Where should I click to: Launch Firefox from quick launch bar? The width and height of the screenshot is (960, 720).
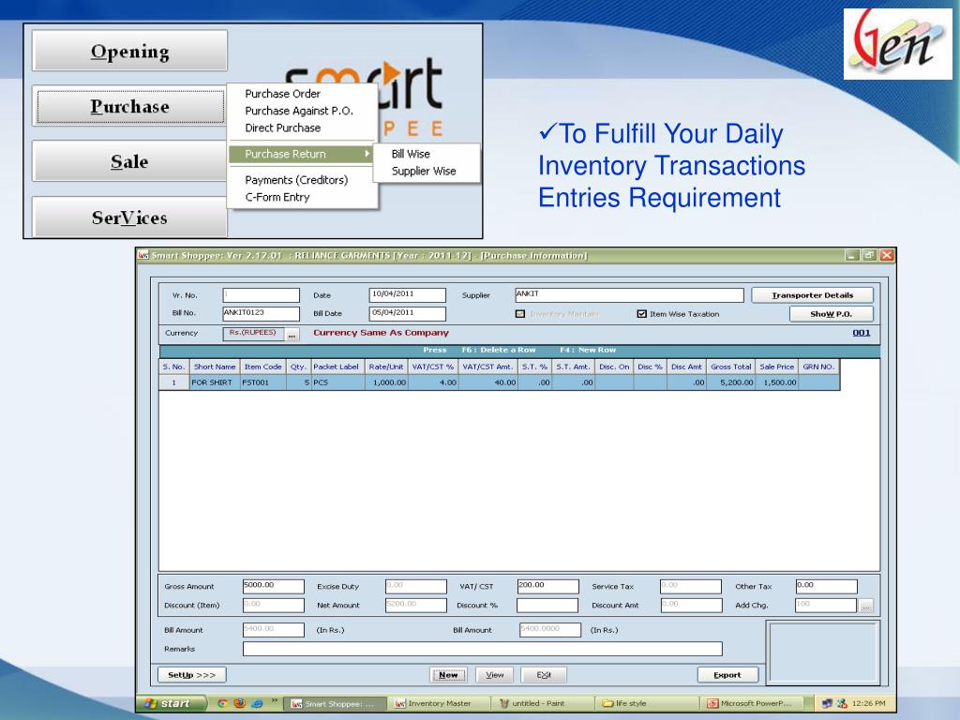click(240, 703)
